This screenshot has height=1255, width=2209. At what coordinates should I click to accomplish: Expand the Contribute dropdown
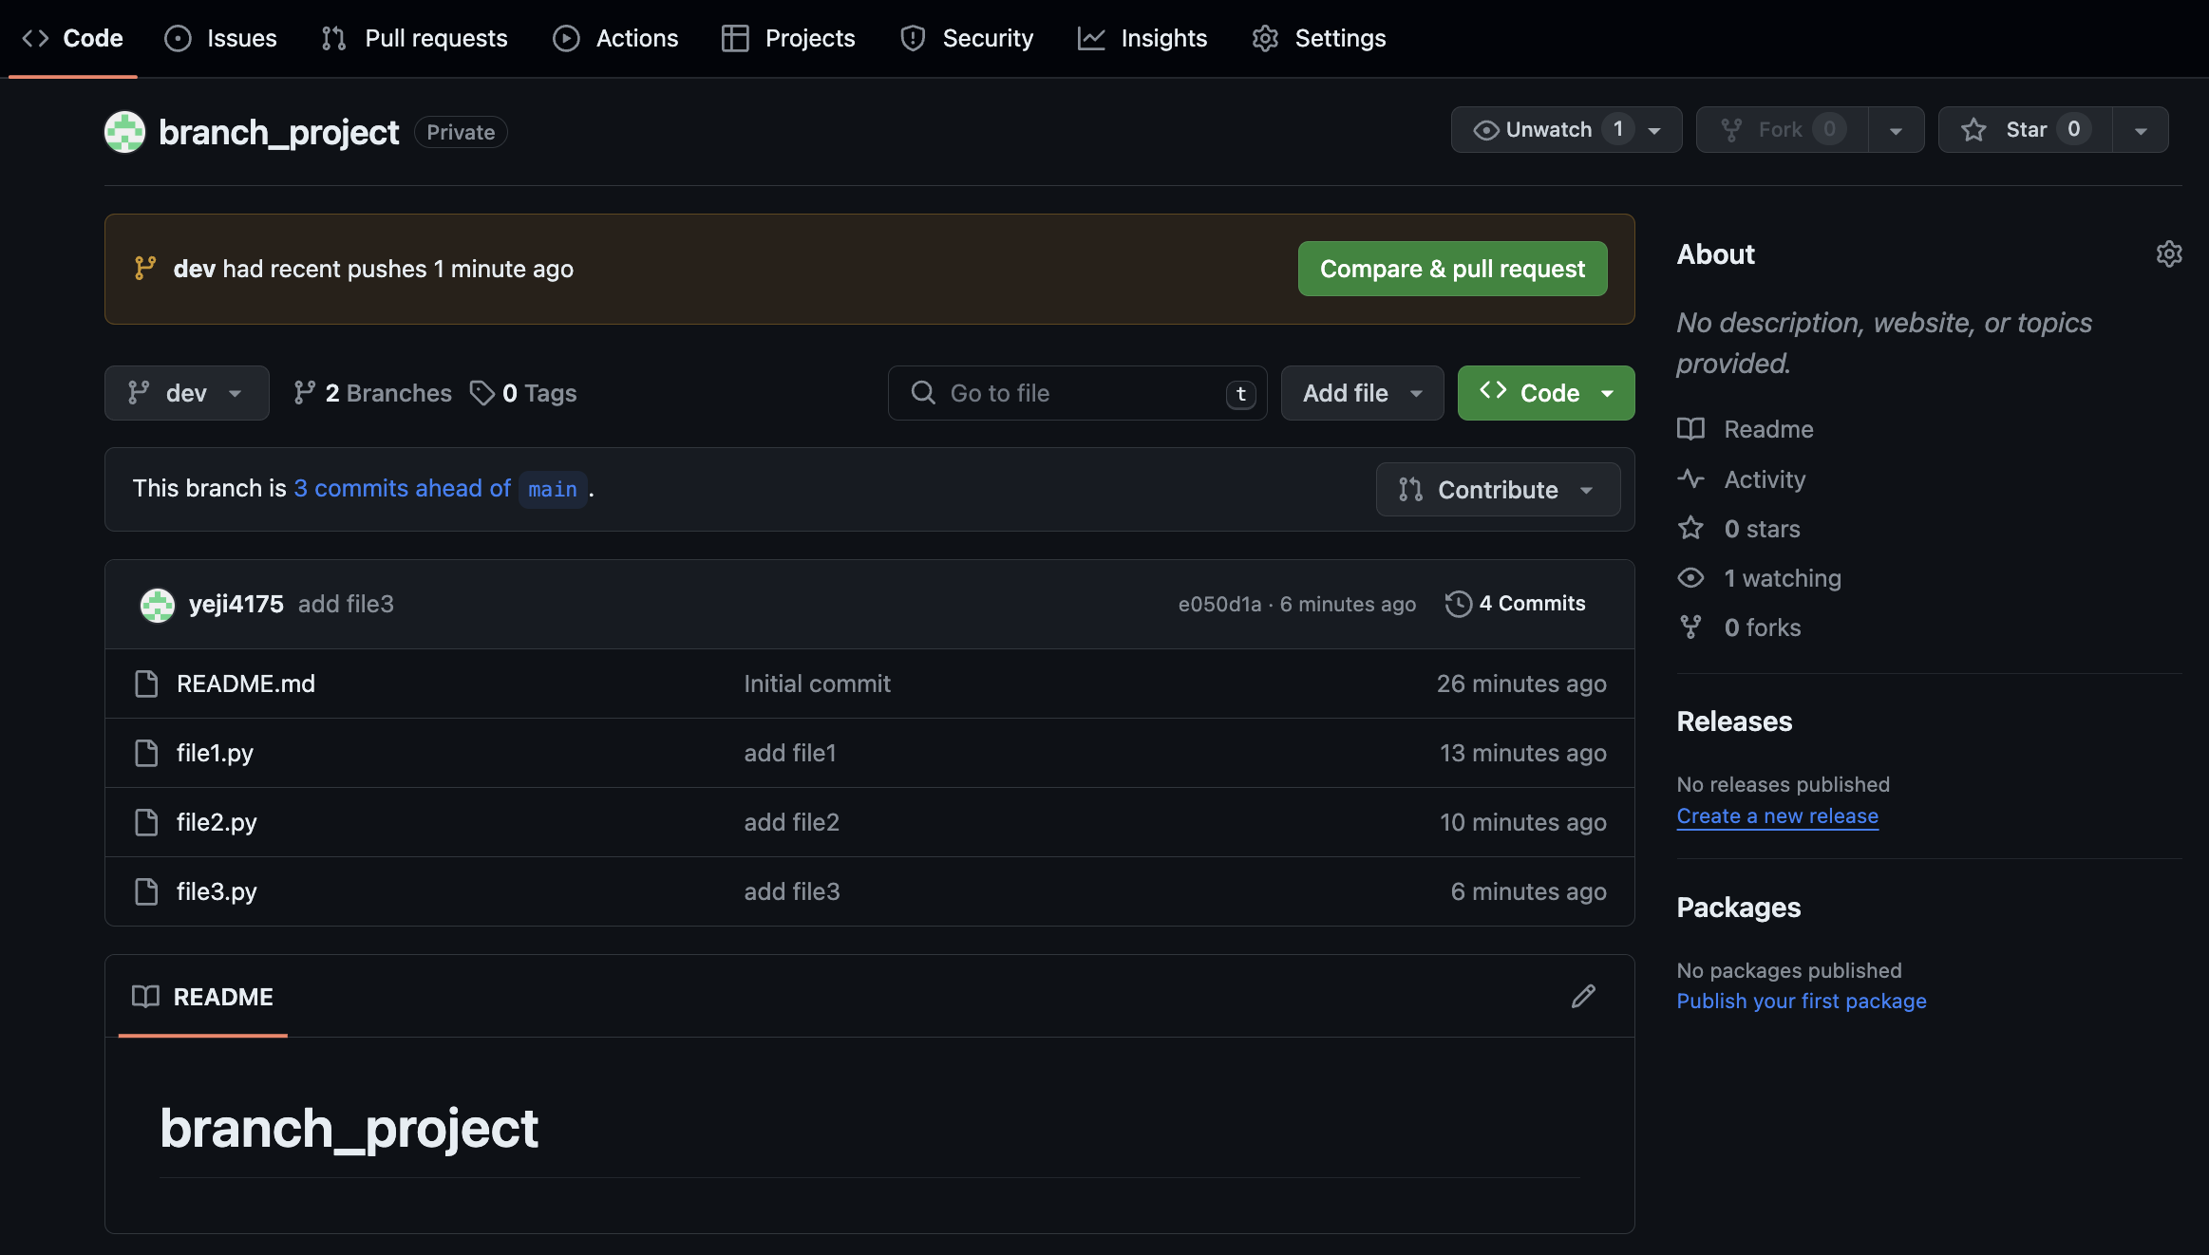tap(1497, 490)
